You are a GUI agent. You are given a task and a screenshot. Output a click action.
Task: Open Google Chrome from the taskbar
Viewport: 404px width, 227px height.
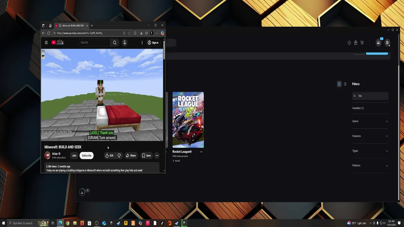[68, 223]
